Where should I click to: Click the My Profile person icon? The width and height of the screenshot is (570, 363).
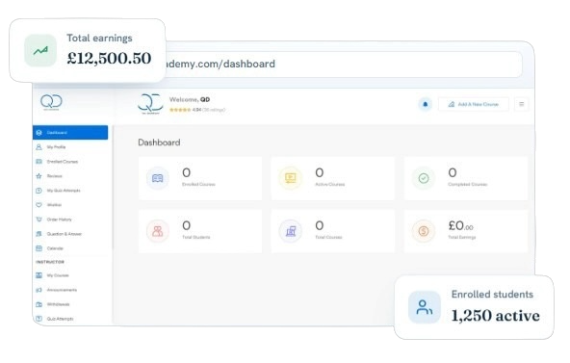(39, 147)
